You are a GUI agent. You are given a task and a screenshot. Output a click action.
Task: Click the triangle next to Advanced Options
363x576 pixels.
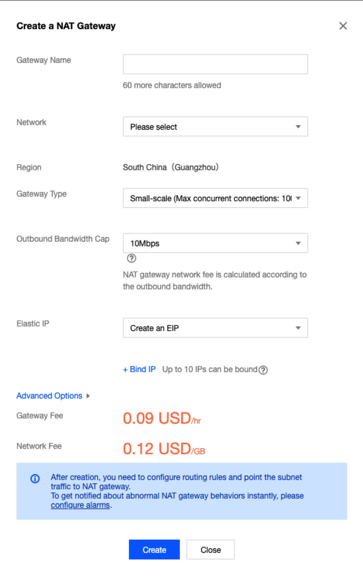tap(88, 396)
